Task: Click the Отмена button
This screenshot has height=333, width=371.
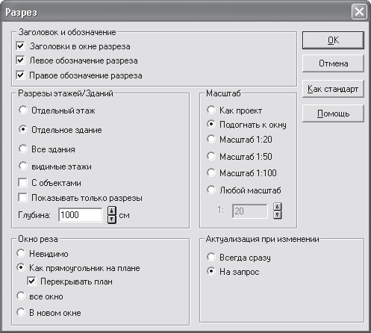Action: tap(333, 63)
